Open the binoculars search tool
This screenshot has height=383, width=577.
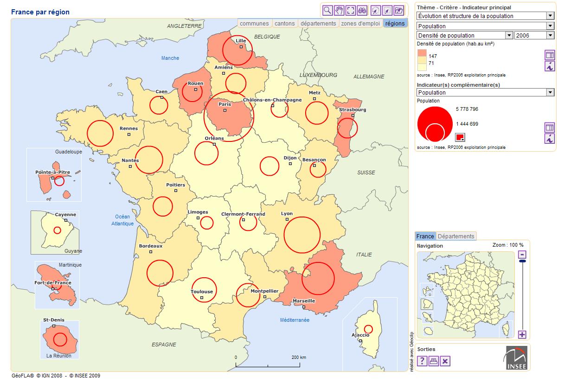coord(362,10)
